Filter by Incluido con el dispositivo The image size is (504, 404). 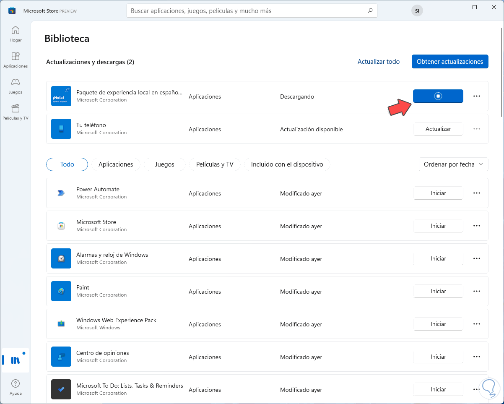[x=287, y=164]
